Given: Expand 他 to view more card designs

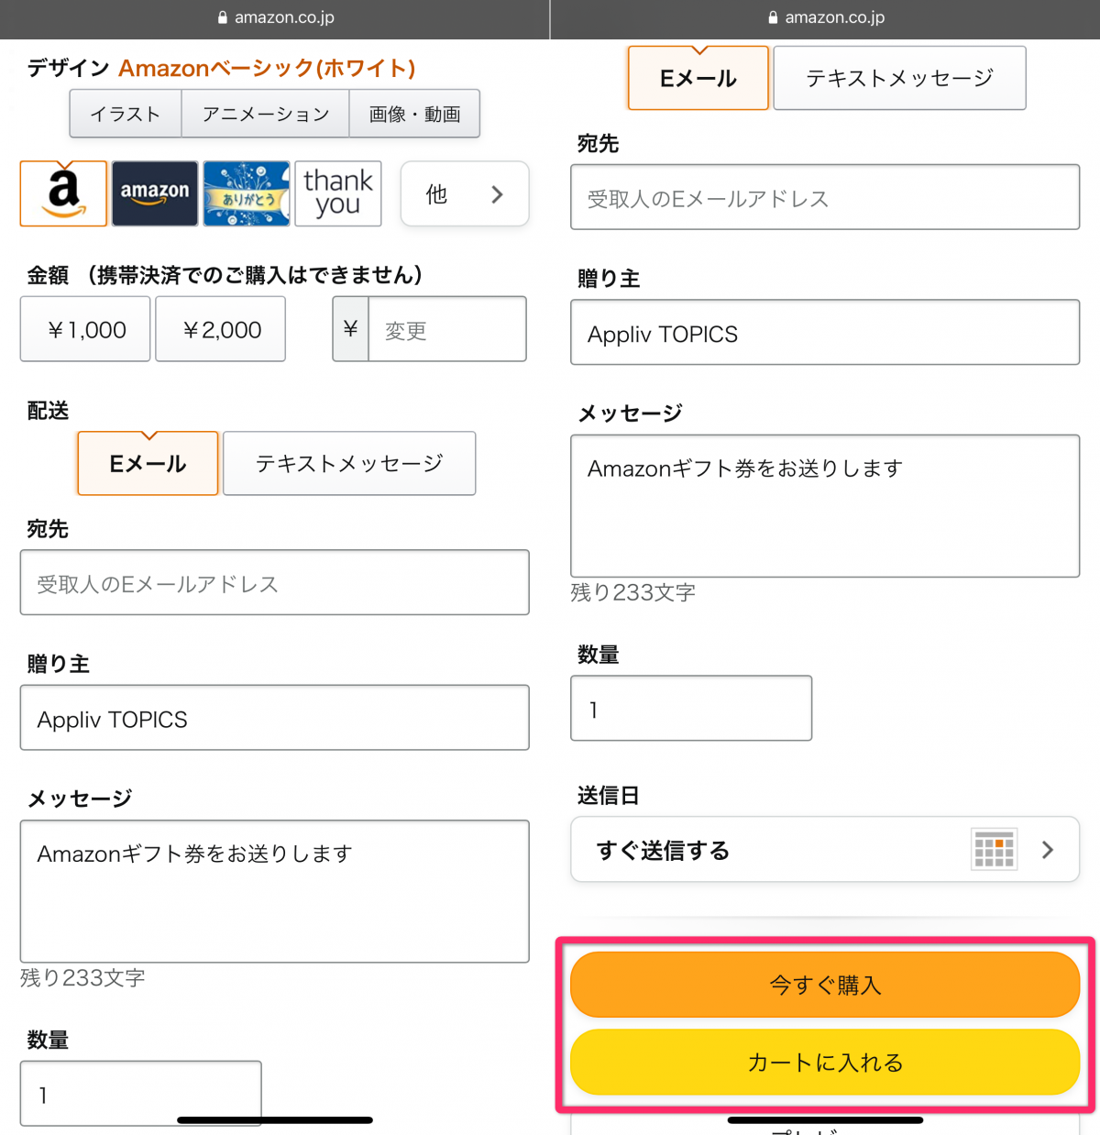Looking at the screenshot, I should [464, 193].
